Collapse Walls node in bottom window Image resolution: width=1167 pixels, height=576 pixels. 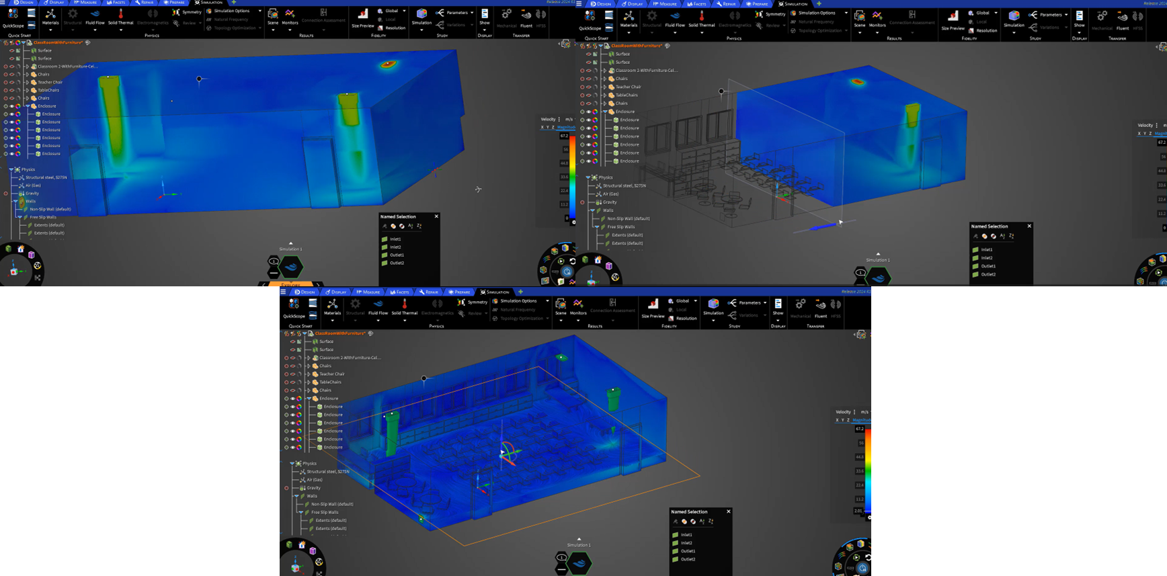tap(296, 496)
